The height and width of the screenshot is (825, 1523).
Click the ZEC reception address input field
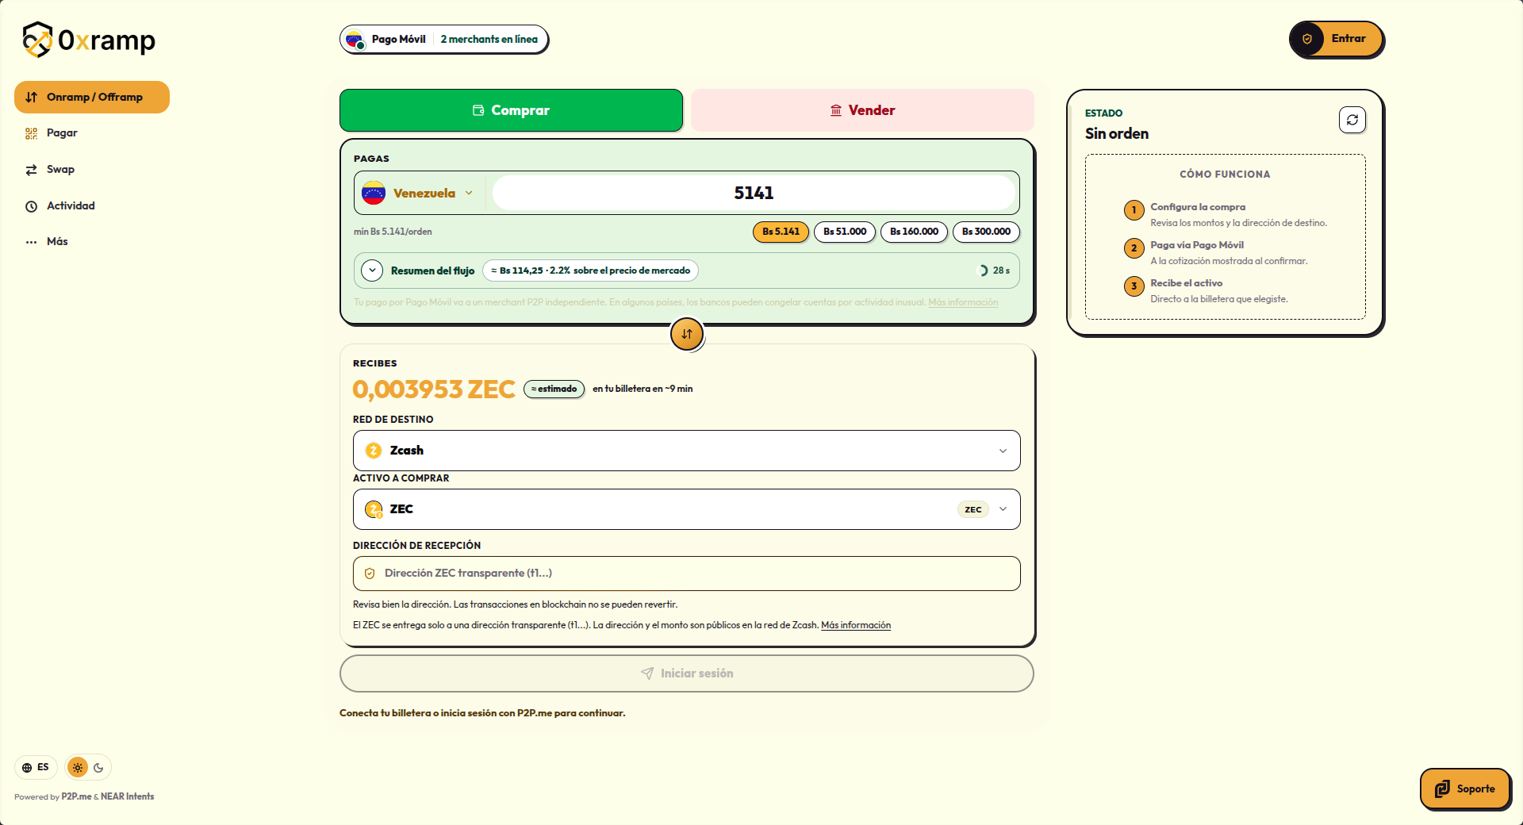click(x=687, y=574)
